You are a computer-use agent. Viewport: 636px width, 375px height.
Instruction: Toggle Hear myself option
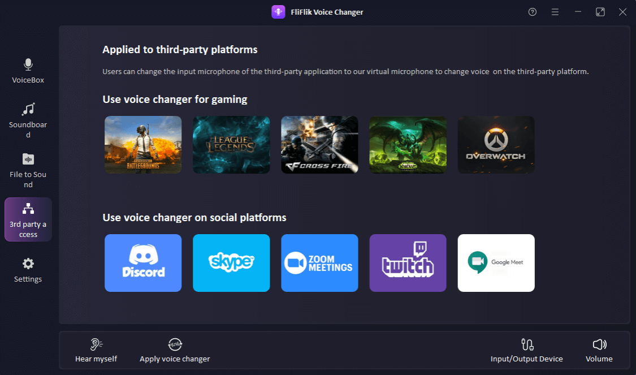click(x=96, y=350)
